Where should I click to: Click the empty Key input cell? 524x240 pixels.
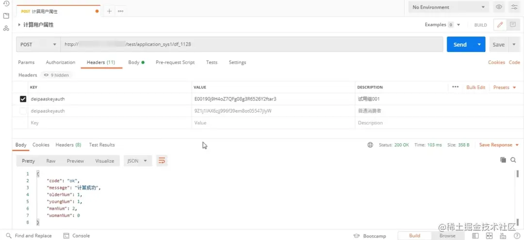click(110, 123)
